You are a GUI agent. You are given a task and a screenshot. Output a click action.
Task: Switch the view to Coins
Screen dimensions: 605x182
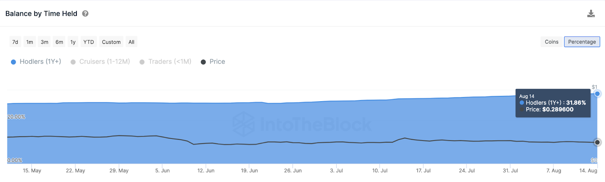[551, 42]
